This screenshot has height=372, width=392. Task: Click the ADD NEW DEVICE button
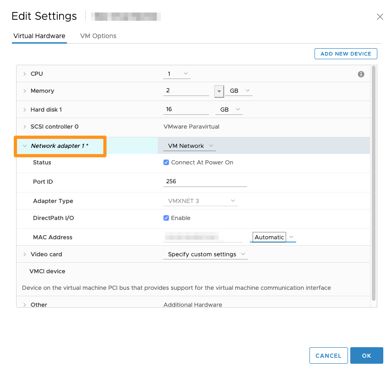(346, 54)
